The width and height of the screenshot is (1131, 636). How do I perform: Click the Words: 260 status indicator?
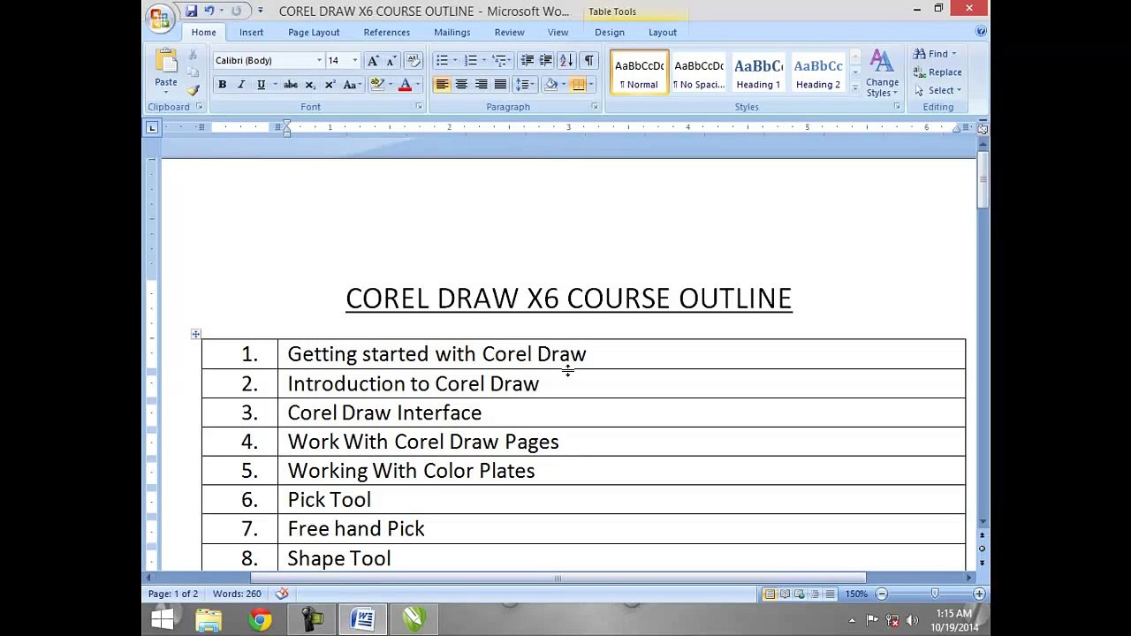point(237,594)
